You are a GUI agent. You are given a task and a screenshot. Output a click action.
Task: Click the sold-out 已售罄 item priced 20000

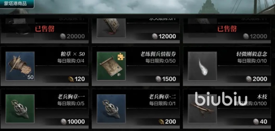tap(44, 29)
